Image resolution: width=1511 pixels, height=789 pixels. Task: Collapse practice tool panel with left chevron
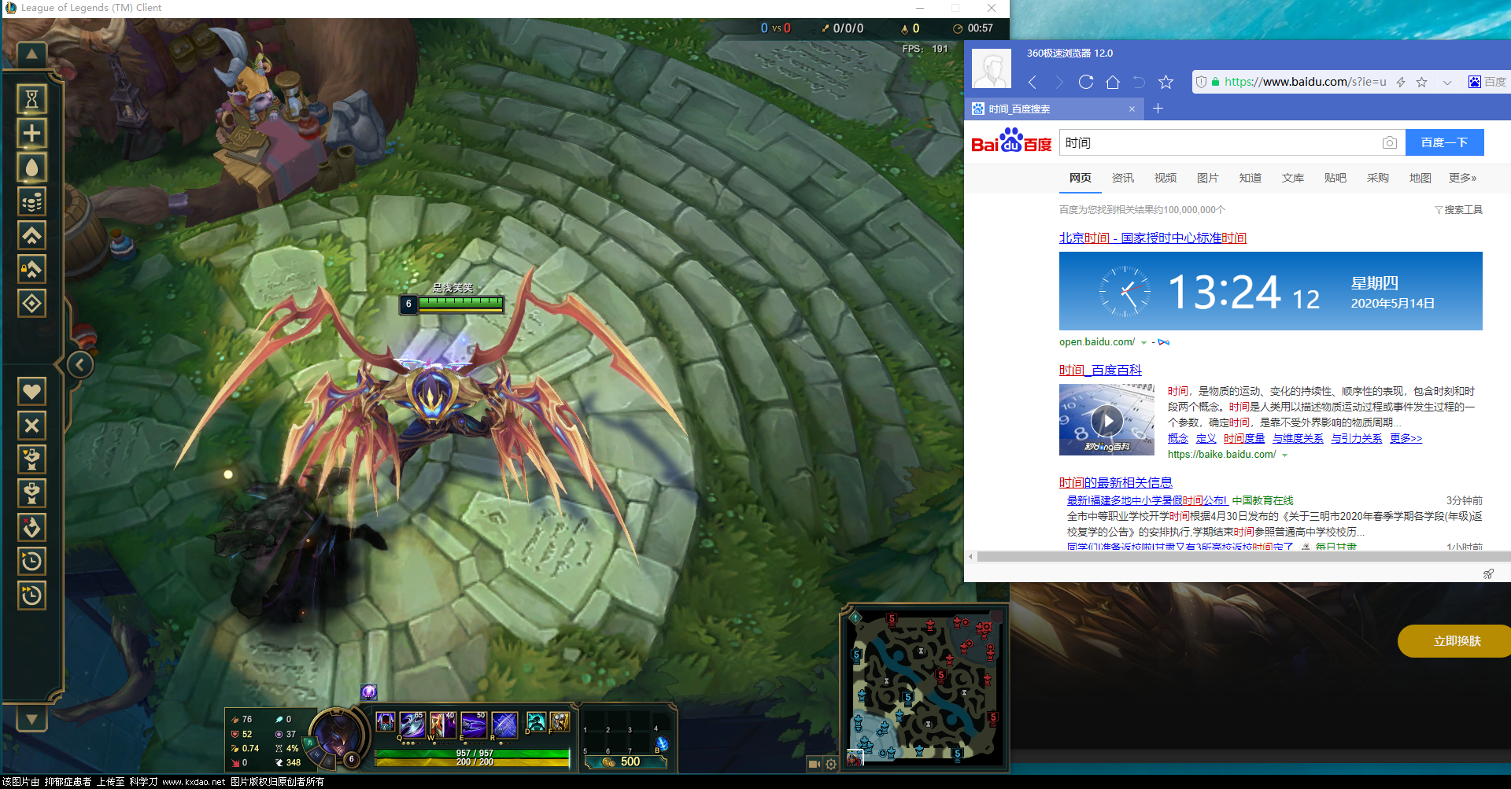pos(79,365)
